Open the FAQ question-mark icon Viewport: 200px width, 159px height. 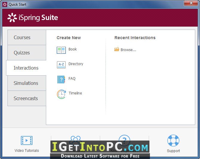coord(61,79)
